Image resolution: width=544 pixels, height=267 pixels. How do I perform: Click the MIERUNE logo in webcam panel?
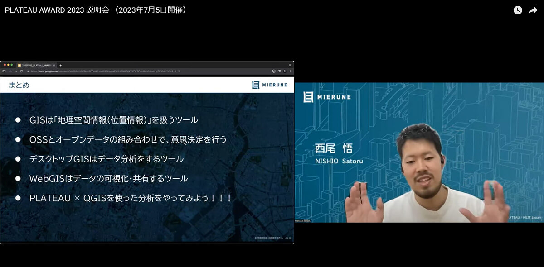tap(326, 96)
